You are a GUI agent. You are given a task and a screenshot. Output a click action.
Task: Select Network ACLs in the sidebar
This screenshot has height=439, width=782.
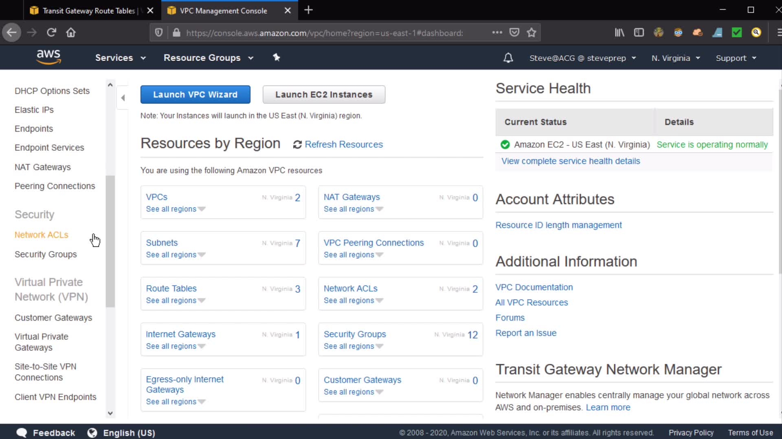point(42,235)
